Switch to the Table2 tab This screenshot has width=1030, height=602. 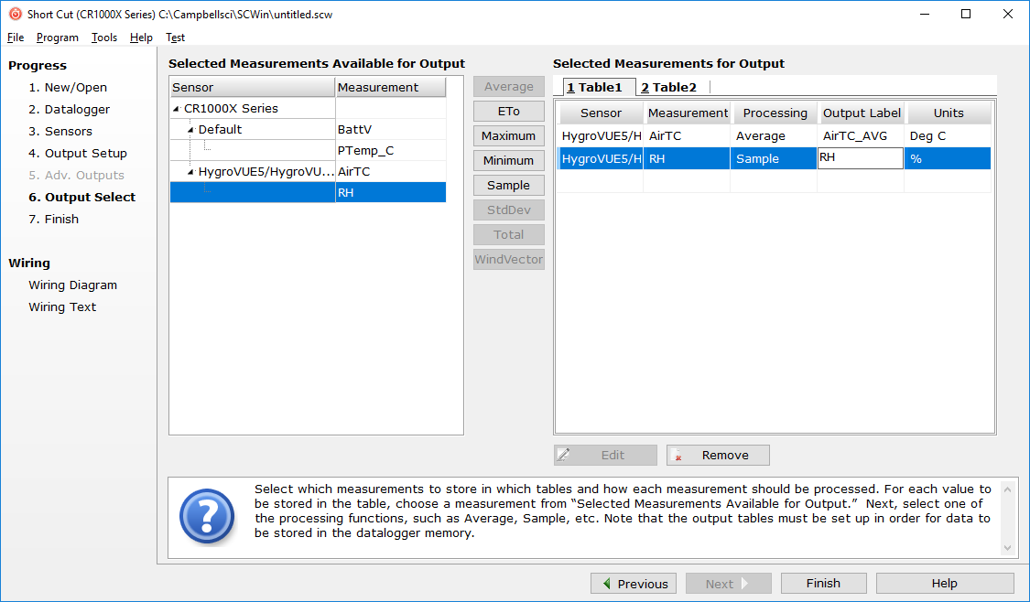click(x=668, y=87)
